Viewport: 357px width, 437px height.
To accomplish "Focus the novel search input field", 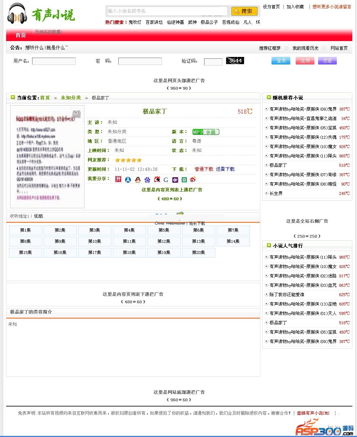I will (x=167, y=11).
